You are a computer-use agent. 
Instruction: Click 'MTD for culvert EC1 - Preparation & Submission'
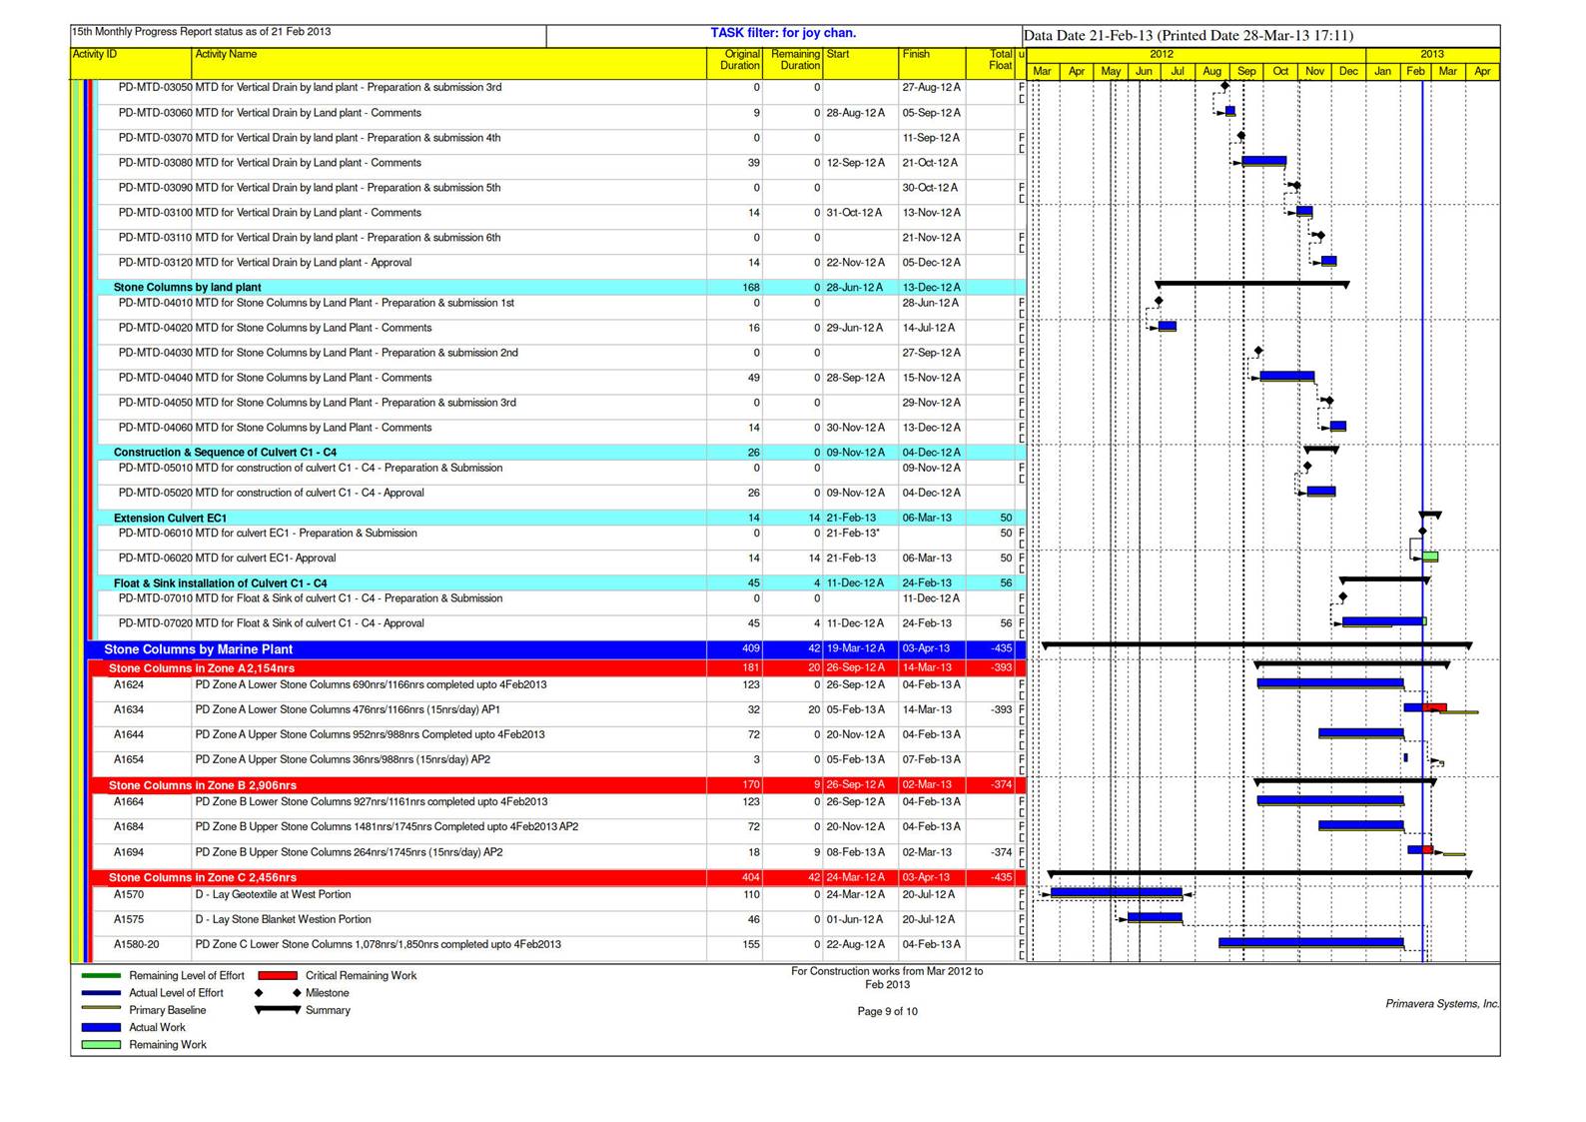[x=307, y=534]
